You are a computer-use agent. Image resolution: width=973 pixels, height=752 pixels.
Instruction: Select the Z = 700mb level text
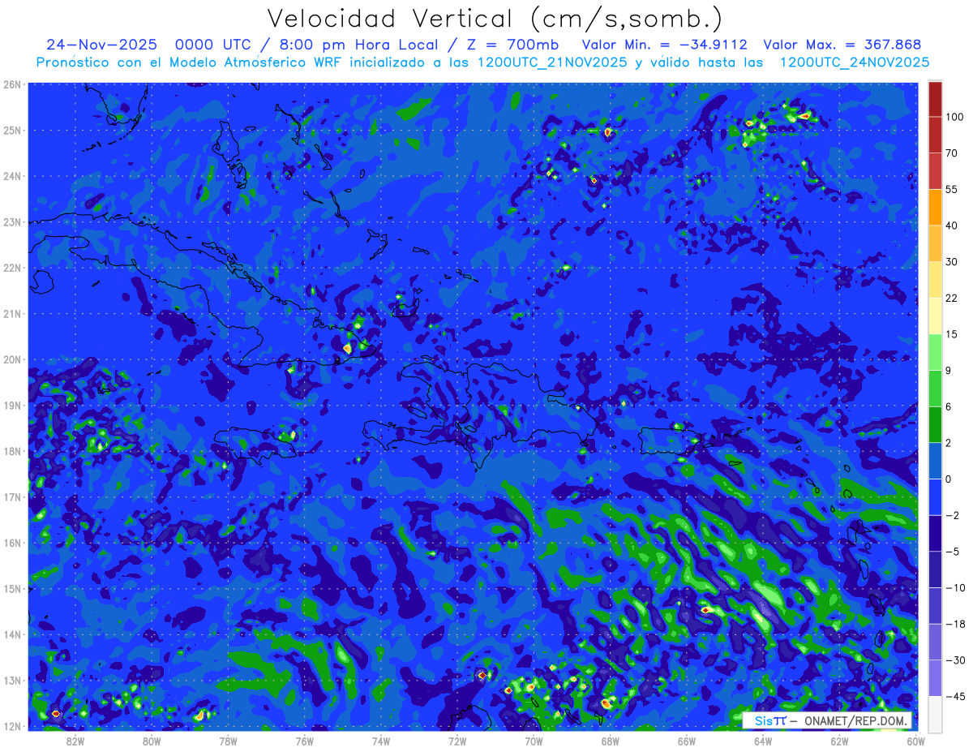(x=512, y=45)
